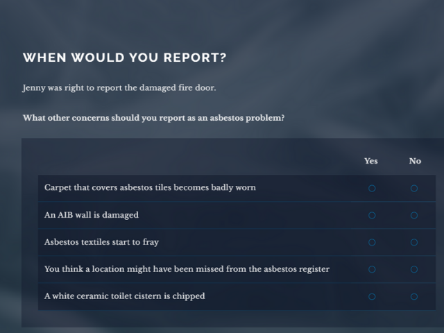Select No for worn carpet covering asbestos tiles
Screen dimensions: 444x333
click(414, 188)
